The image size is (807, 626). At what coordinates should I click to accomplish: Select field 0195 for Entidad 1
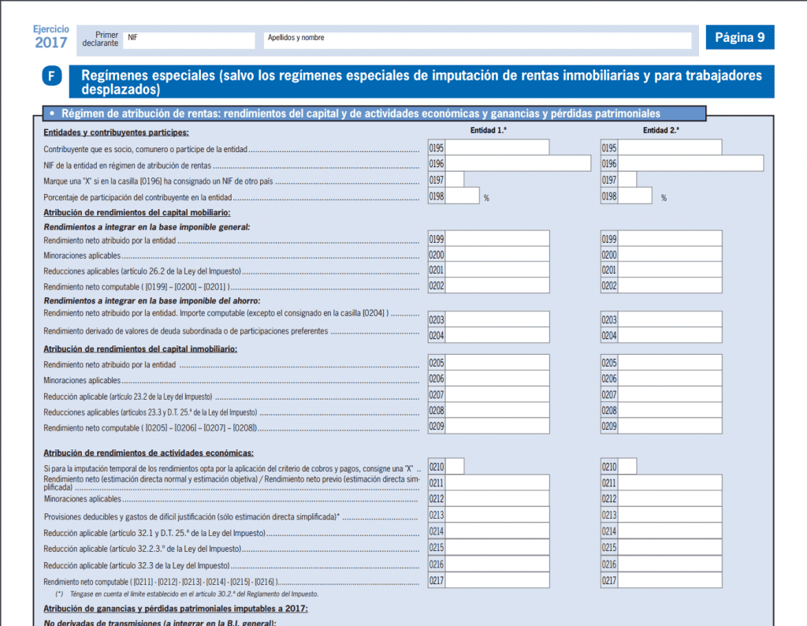(x=497, y=147)
